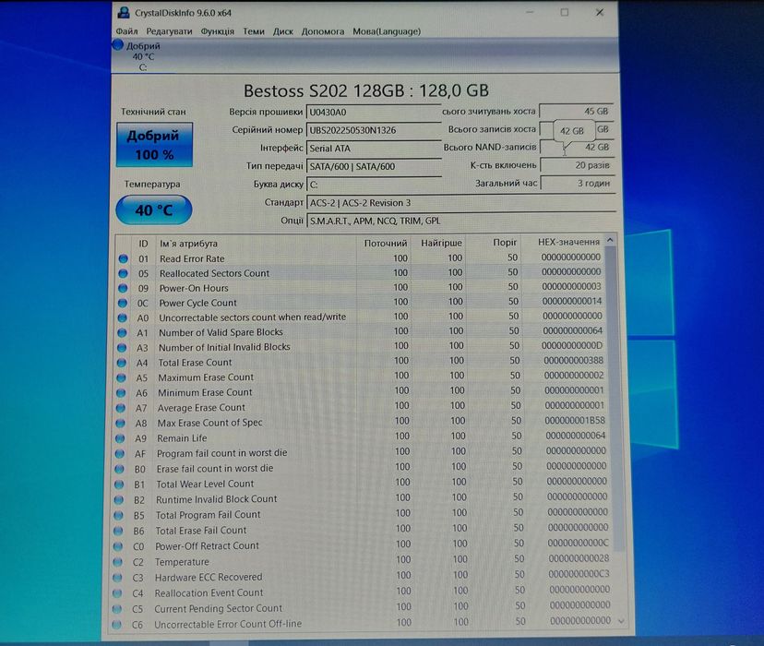The width and height of the screenshot is (764, 646).
Task: Click the CrystalDiskInfo title bar app icon
Action: click(124, 13)
